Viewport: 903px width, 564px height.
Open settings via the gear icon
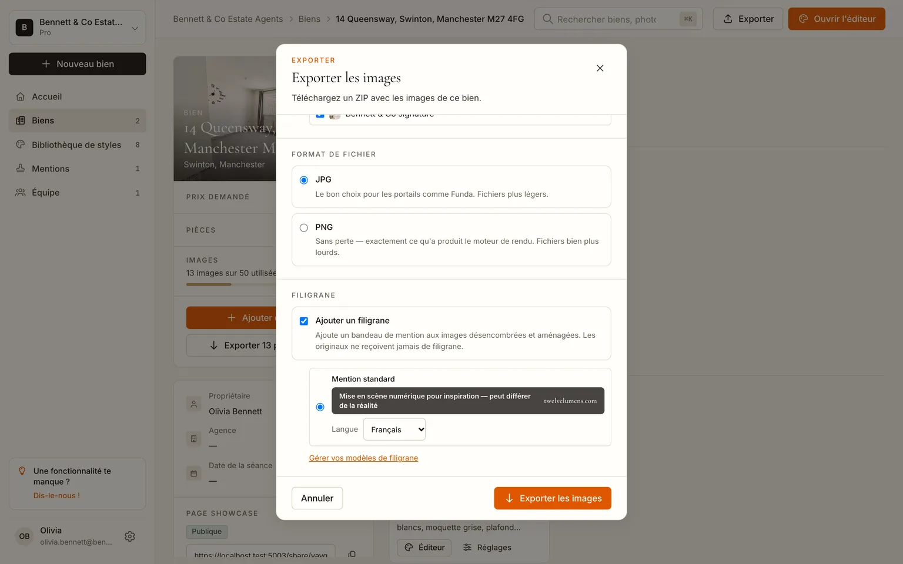click(130, 536)
